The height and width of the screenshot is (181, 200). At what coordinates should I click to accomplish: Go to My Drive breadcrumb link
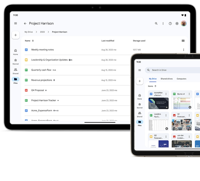pyautogui.click(x=29, y=32)
